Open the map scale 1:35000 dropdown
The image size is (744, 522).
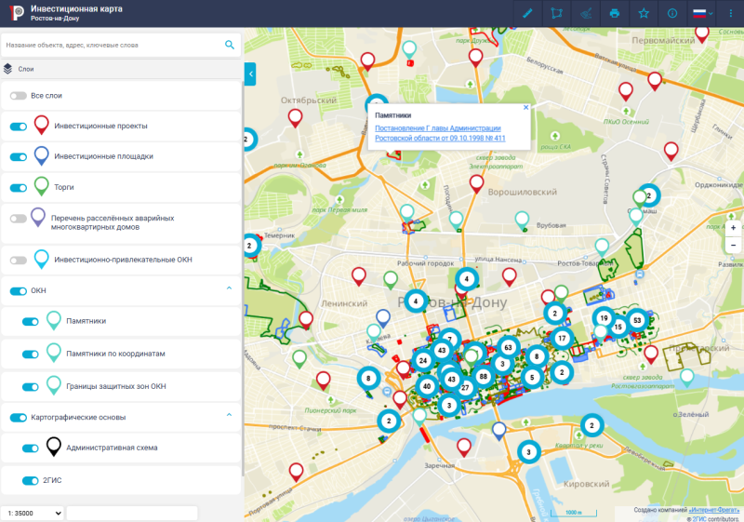point(33,513)
